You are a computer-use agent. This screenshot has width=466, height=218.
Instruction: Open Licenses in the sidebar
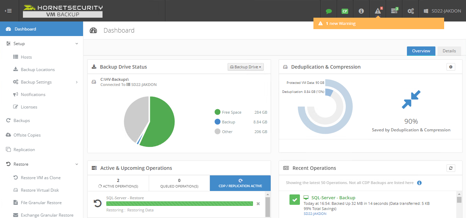tap(29, 107)
